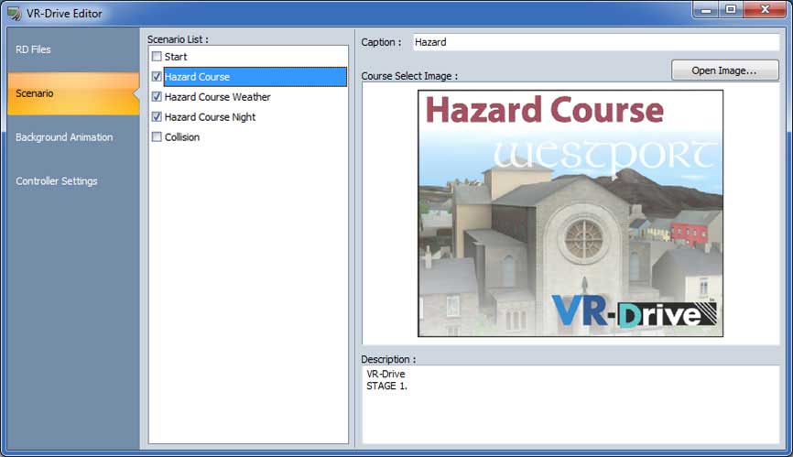
Task: Toggle the Hazard Course Weather checkbox
Action: [157, 96]
